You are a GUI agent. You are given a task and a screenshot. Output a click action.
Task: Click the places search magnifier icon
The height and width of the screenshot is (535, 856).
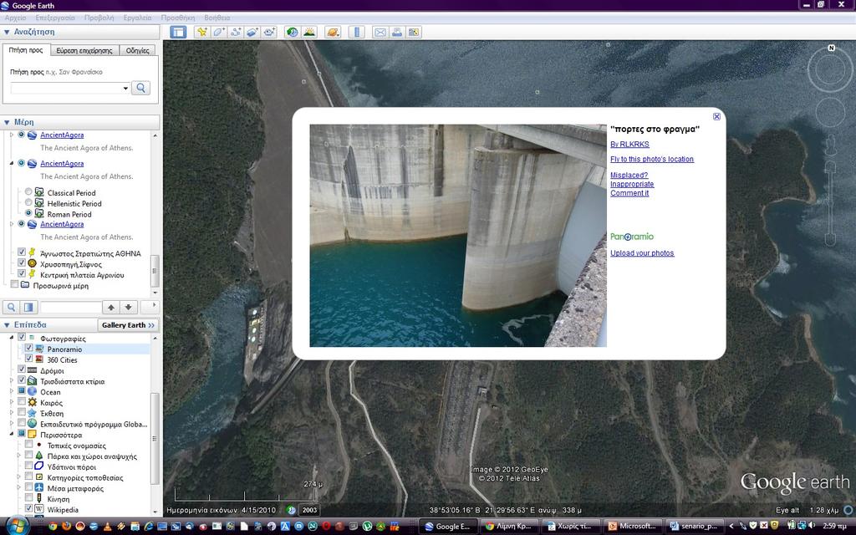[x=12, y=308]
